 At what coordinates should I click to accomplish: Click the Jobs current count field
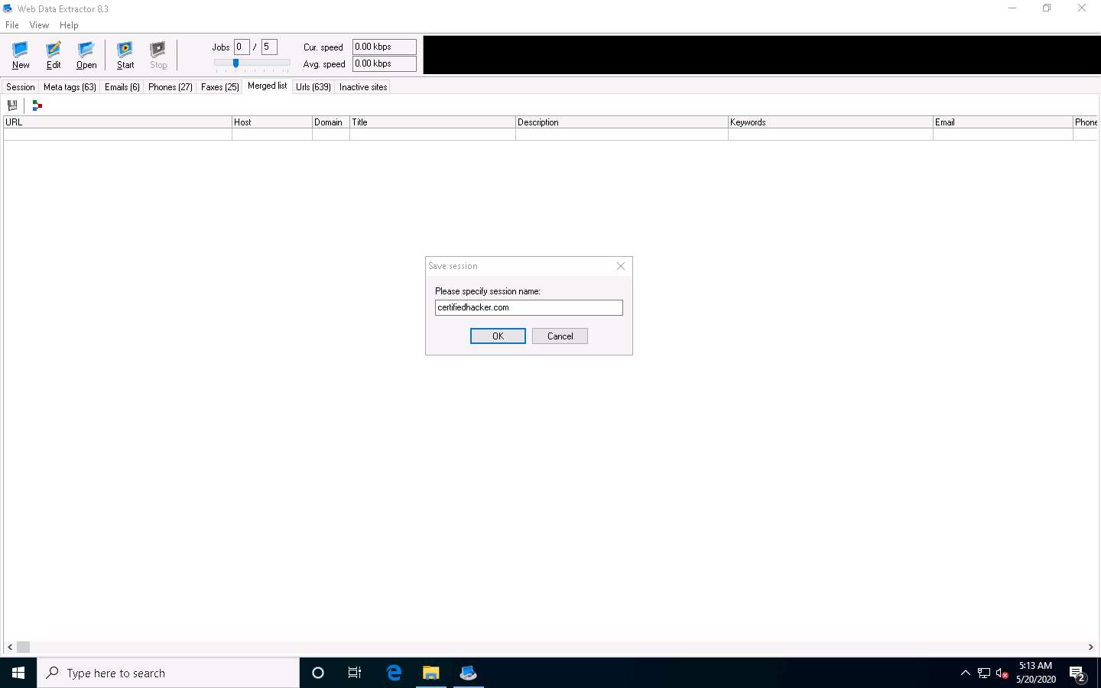pyautogui.click(x=242, y=47)
